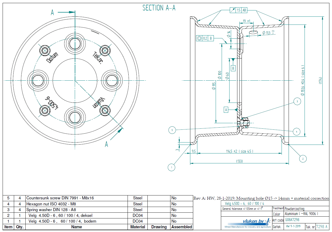Viewport: 332px width, 232px height.
Task: Select datum A reference box
Action: click(x=226, y=110)
